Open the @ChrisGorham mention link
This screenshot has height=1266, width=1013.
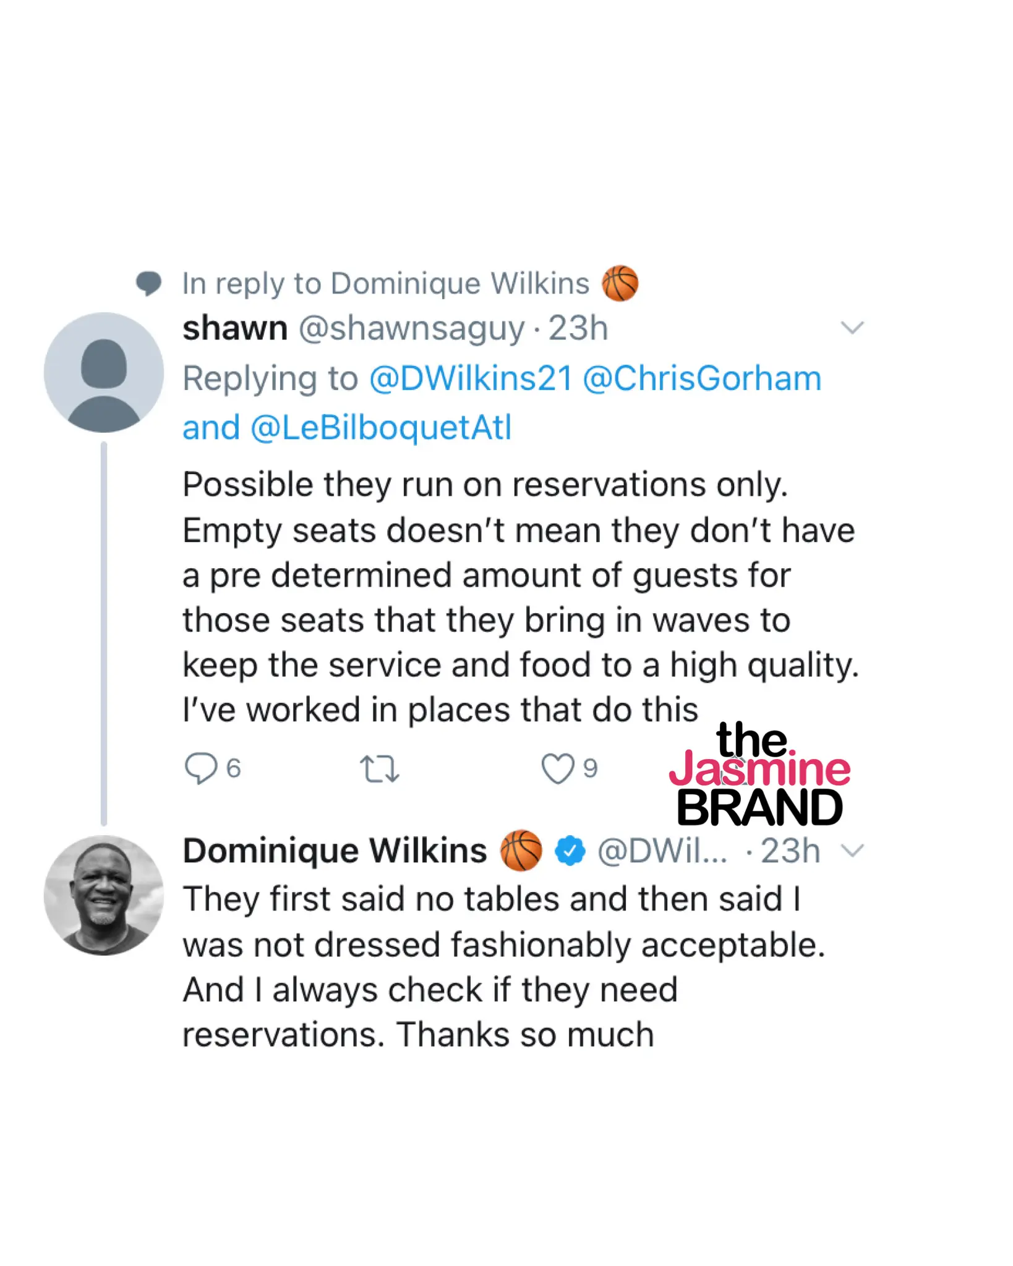pos(702,378)
